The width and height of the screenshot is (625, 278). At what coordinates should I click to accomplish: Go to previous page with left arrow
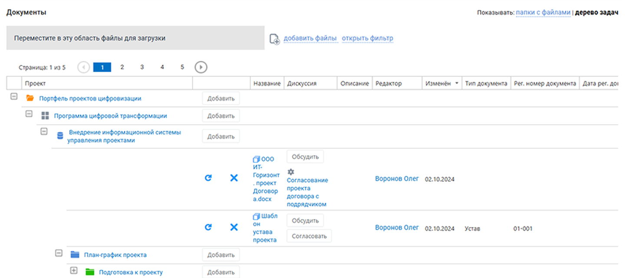click(x=83, y=67)
